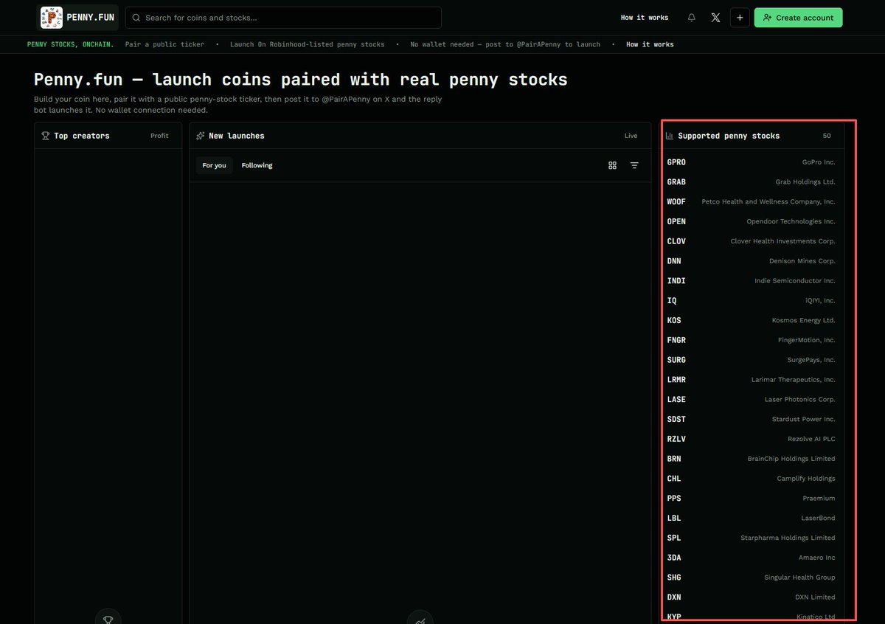Open the filter options icon

pyautogui.click(x=634, y=165)
